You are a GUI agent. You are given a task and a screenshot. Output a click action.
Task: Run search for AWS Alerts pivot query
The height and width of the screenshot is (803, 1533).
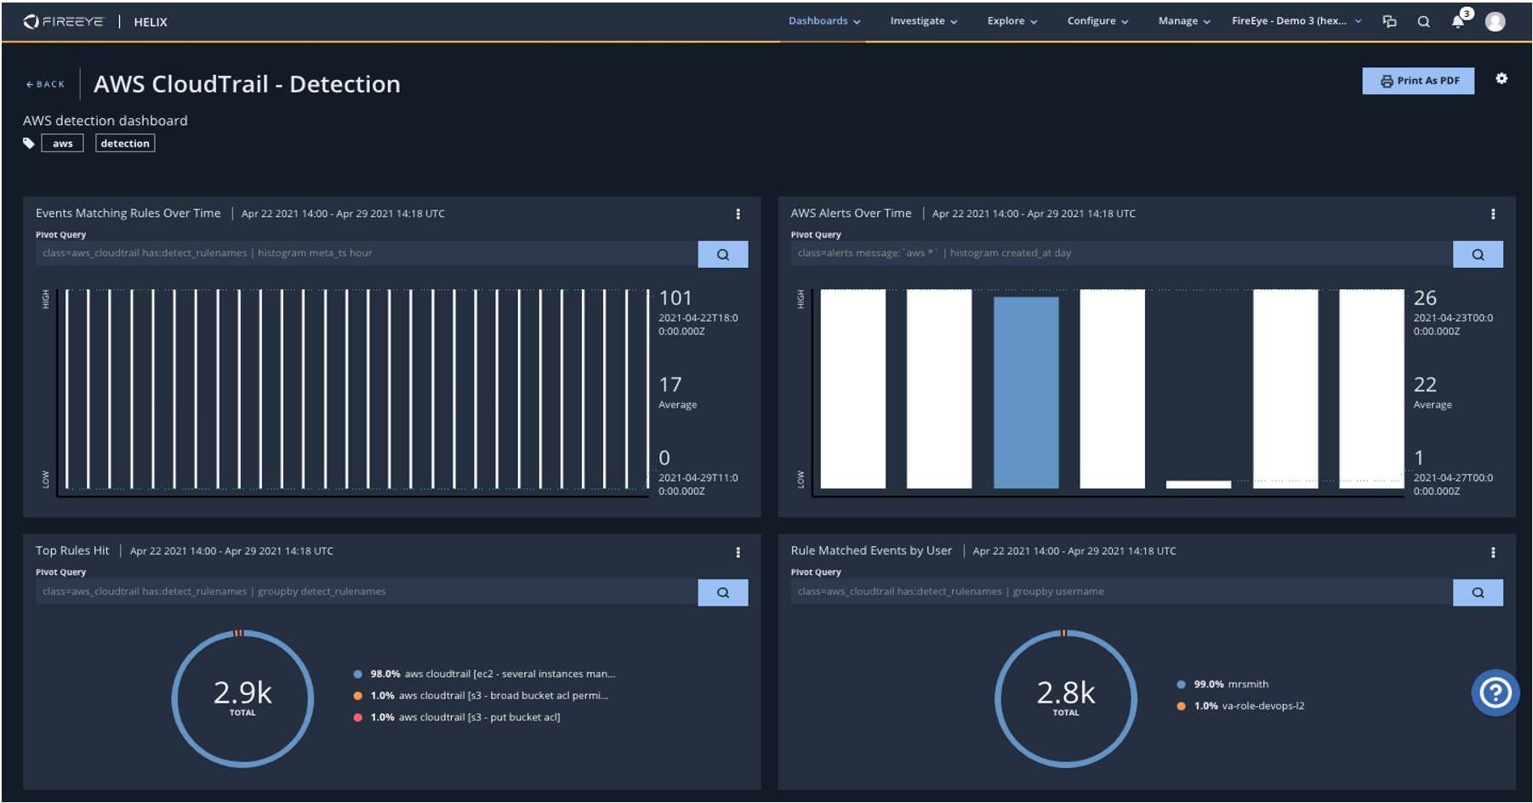coord(1478,254)
